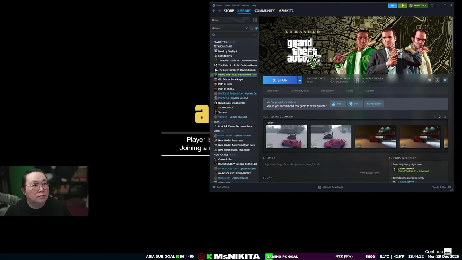Open the Community Hub link
This screenshot has width=462, height=260.
click(x=300, y=91)
